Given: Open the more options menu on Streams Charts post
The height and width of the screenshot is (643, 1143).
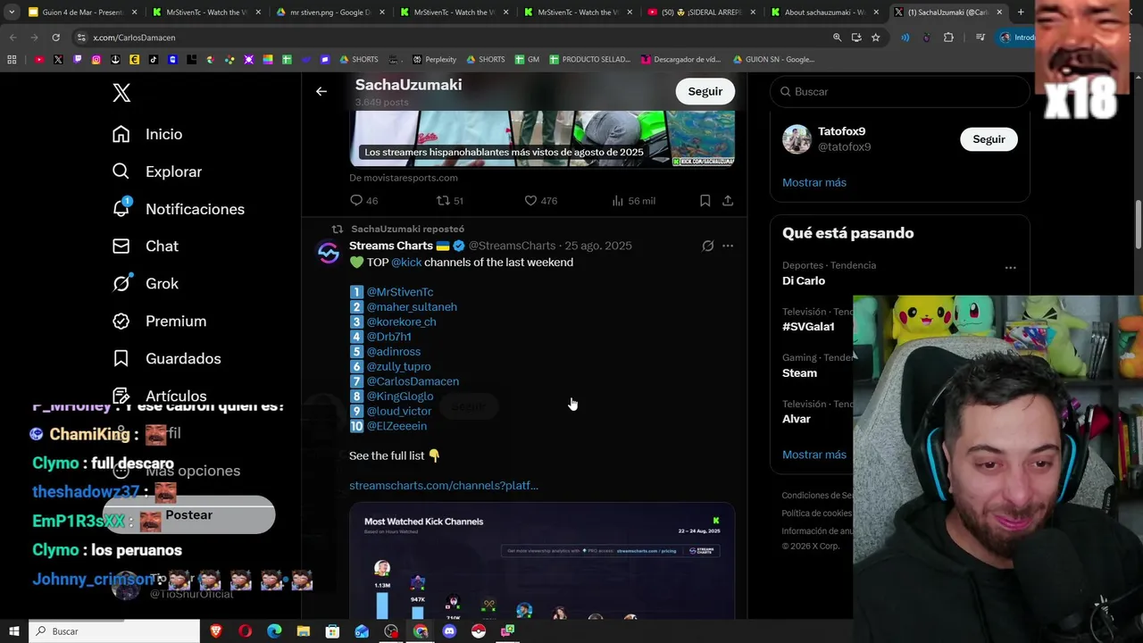Looking at the screenshot, I should (x=728, y=246).
